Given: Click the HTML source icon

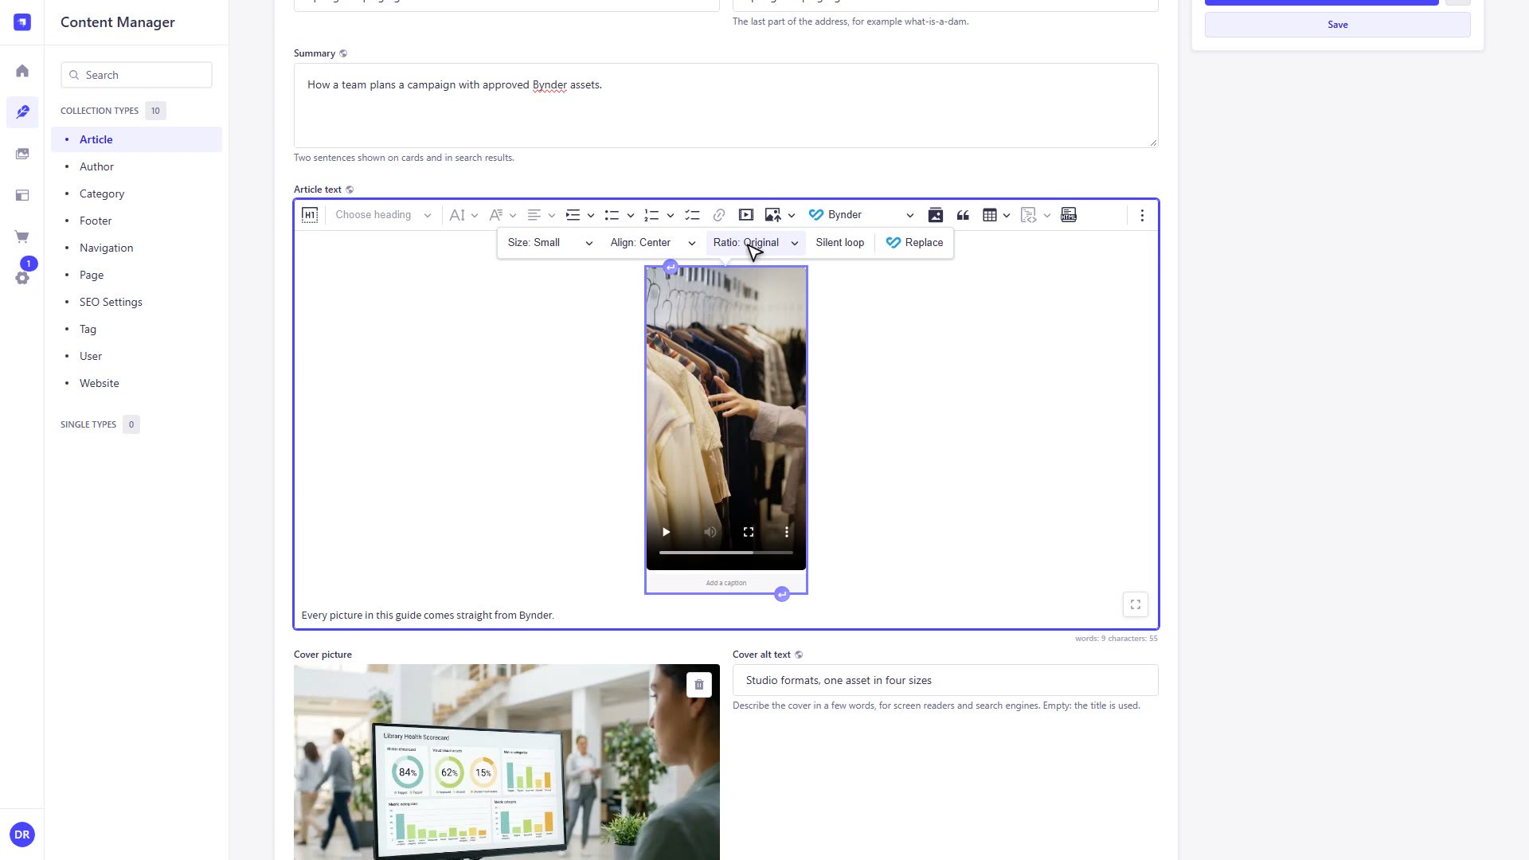Looking at the screenshot, I should [x=1069, y=215].
